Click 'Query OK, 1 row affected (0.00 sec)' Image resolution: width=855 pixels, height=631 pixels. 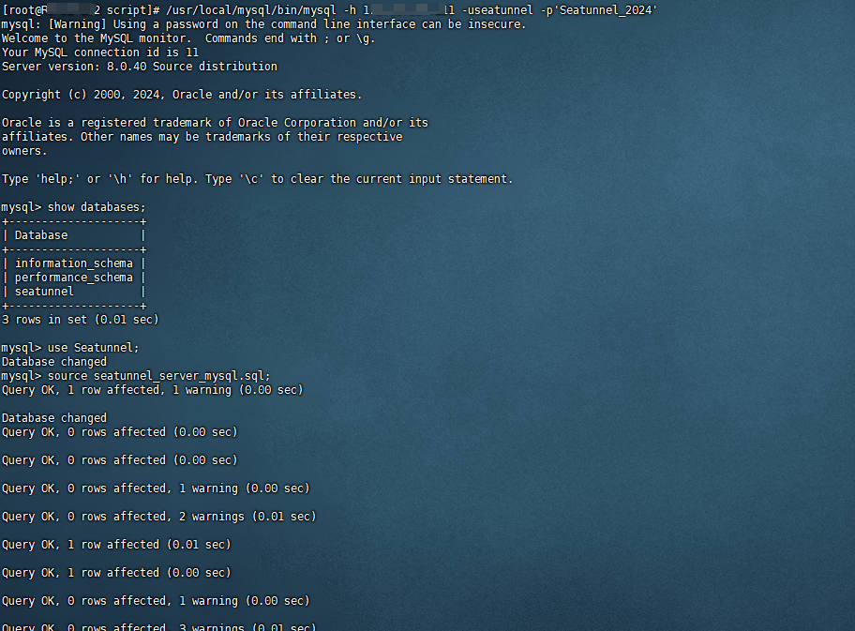[116, 573]
